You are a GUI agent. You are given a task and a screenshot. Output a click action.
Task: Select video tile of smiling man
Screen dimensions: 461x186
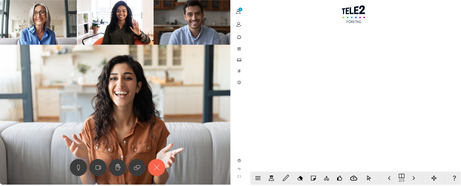click(192, 22)
